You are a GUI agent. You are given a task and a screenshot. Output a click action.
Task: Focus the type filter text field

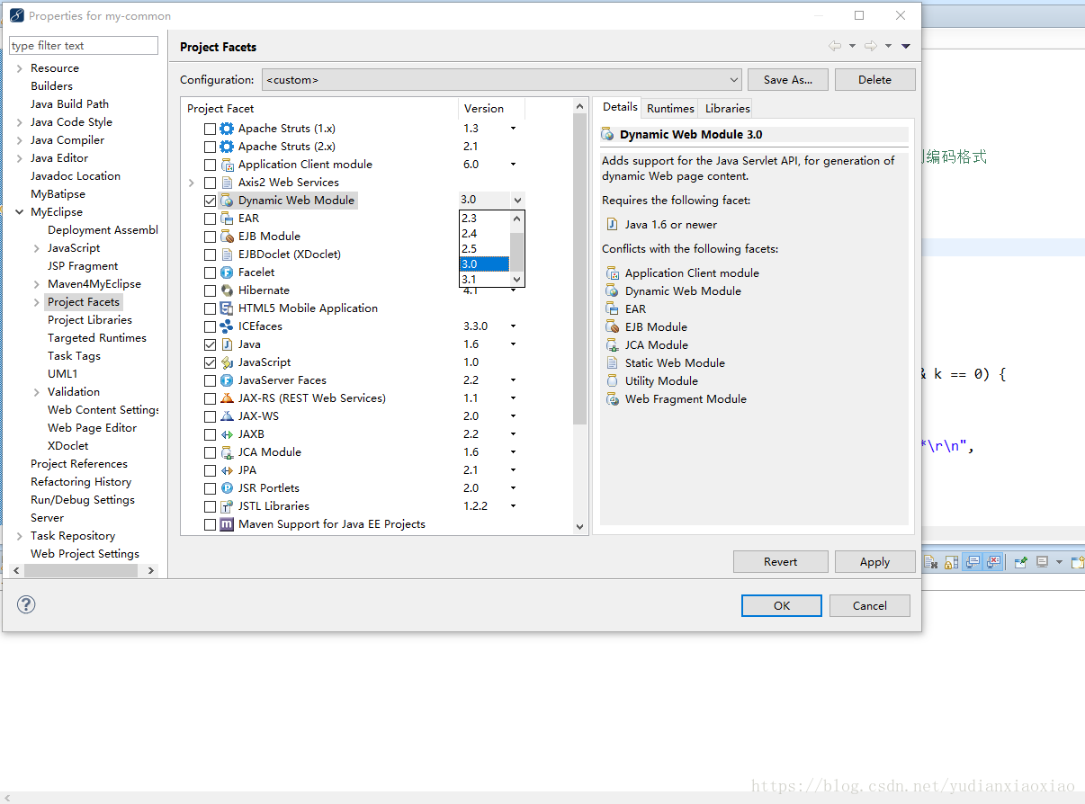(x=84, y=45)
